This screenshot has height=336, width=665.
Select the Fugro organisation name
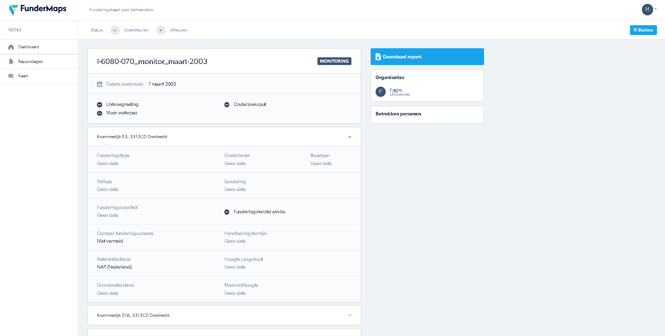396,90
